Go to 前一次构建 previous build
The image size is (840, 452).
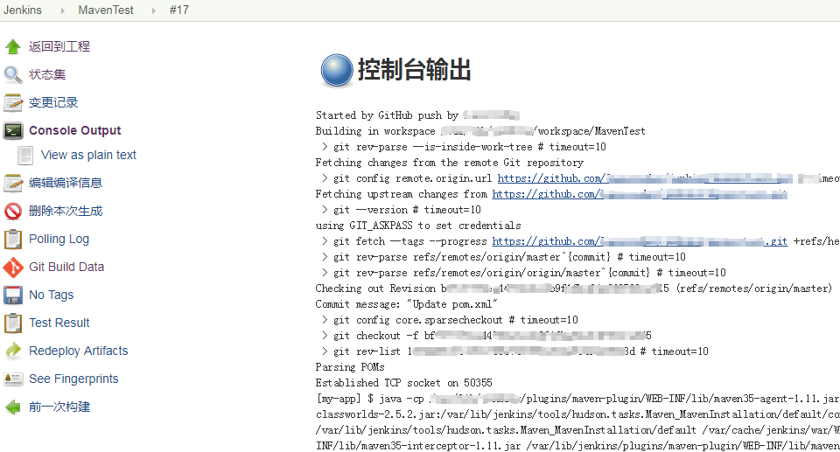(59, 407)
